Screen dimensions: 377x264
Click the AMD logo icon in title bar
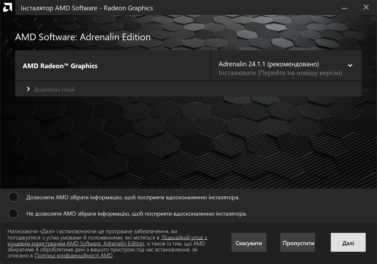(x=8, y=7)
